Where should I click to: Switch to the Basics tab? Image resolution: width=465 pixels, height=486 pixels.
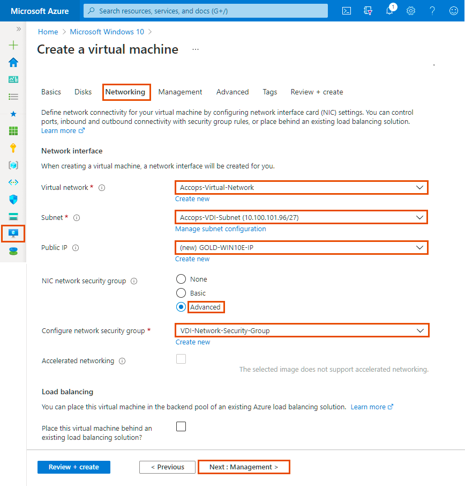click(x=51, y=92)
